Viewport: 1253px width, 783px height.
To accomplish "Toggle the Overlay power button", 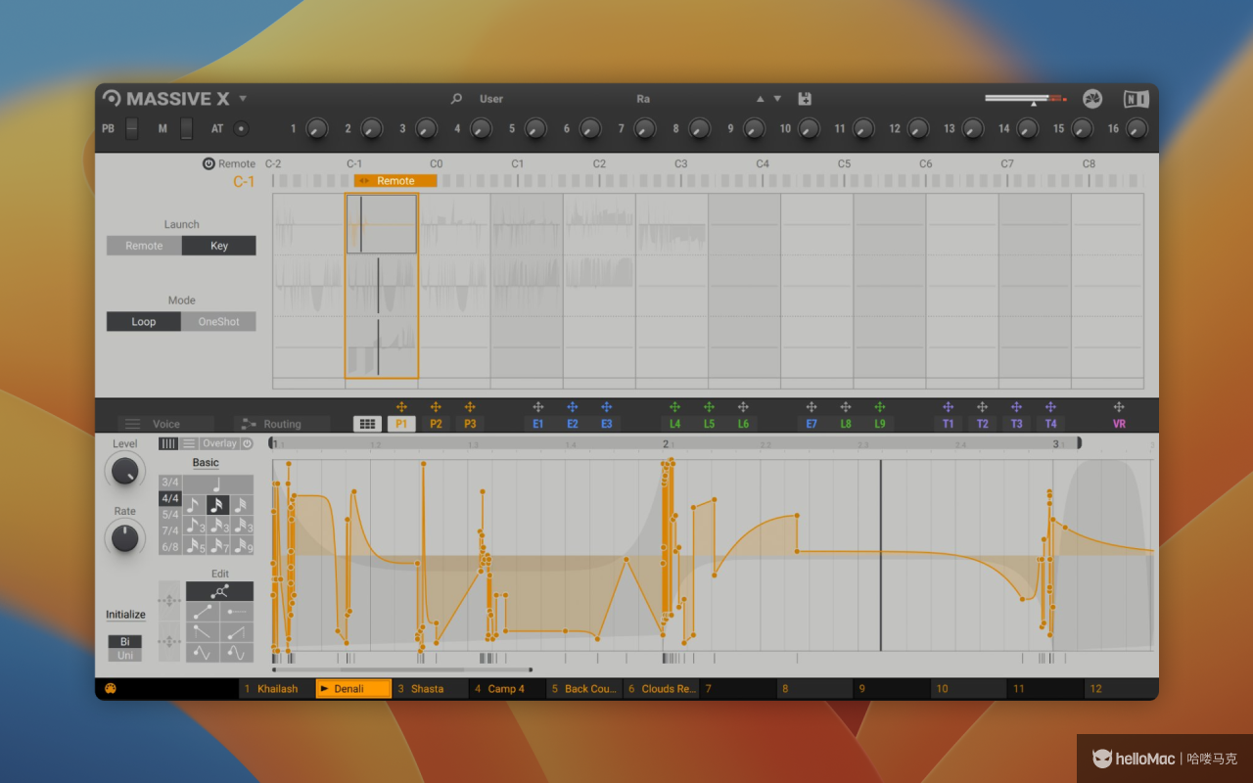I will [x=247, y=443].
